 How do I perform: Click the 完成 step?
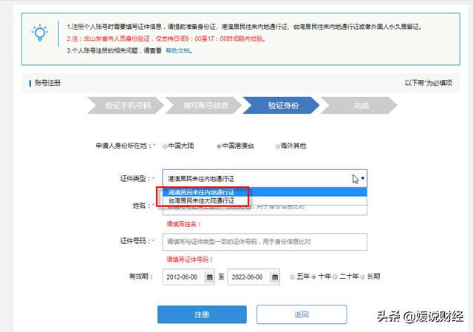pyautogui.click(x=361, y=106)
